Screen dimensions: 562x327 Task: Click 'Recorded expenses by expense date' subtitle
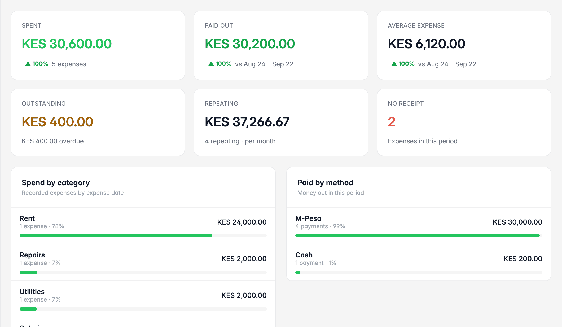coord(73,193)
